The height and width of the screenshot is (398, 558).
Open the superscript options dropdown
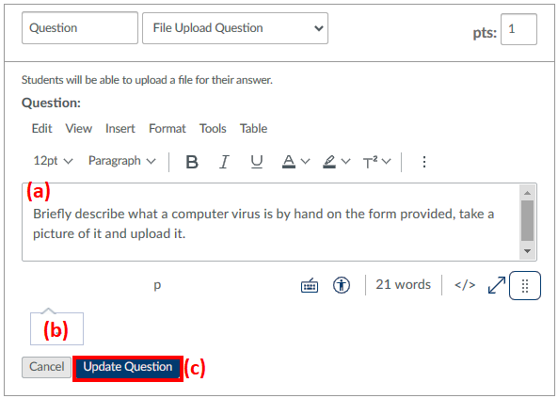(x=386, y=162)
